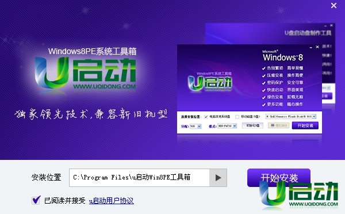Check the removable disk checkbox in preview
The height and width of the screenshot is (214, 345).
pyautogui.click(x=237, y=117)
